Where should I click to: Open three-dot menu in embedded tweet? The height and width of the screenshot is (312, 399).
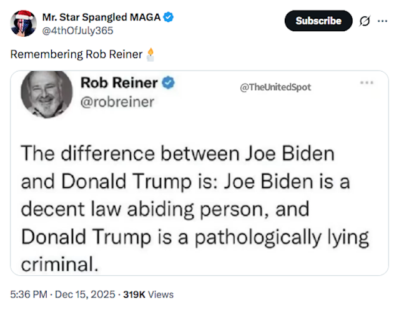(x=367, y=82)
